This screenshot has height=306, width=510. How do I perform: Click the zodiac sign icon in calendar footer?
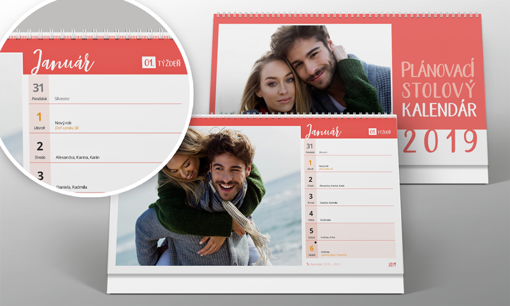(308, 264)
